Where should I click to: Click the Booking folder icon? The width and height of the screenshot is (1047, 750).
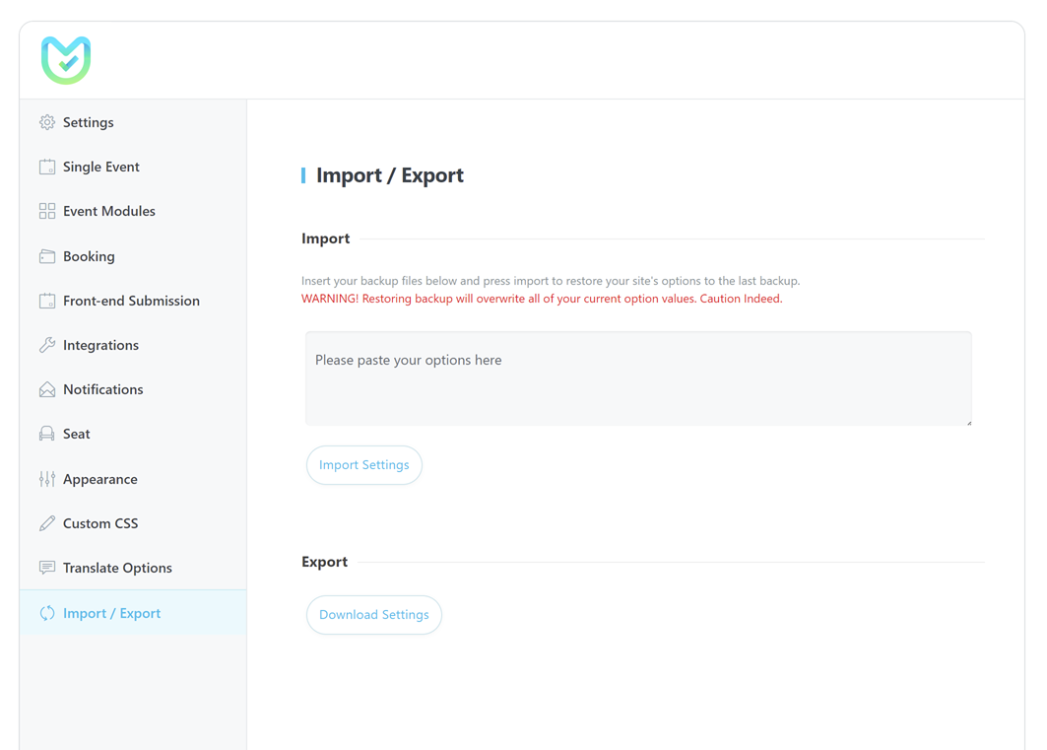pyautogui.click(x=47, y=256)
